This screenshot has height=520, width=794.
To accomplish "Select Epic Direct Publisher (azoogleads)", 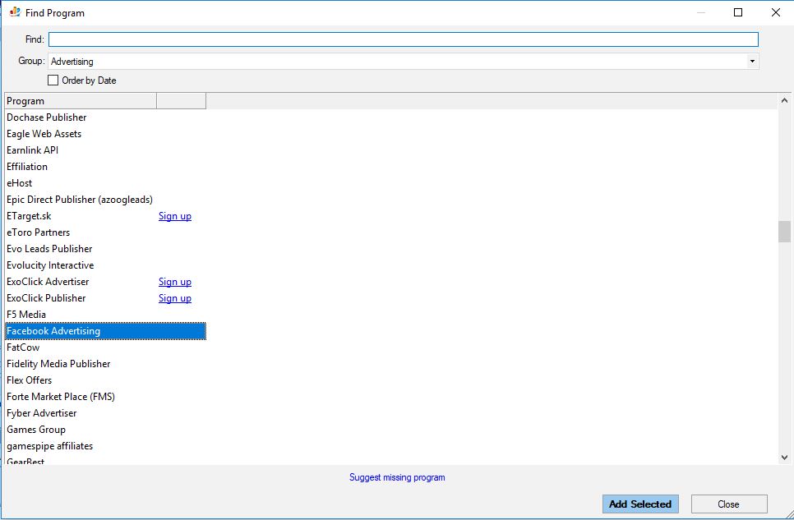I will [x=80, y=200].
